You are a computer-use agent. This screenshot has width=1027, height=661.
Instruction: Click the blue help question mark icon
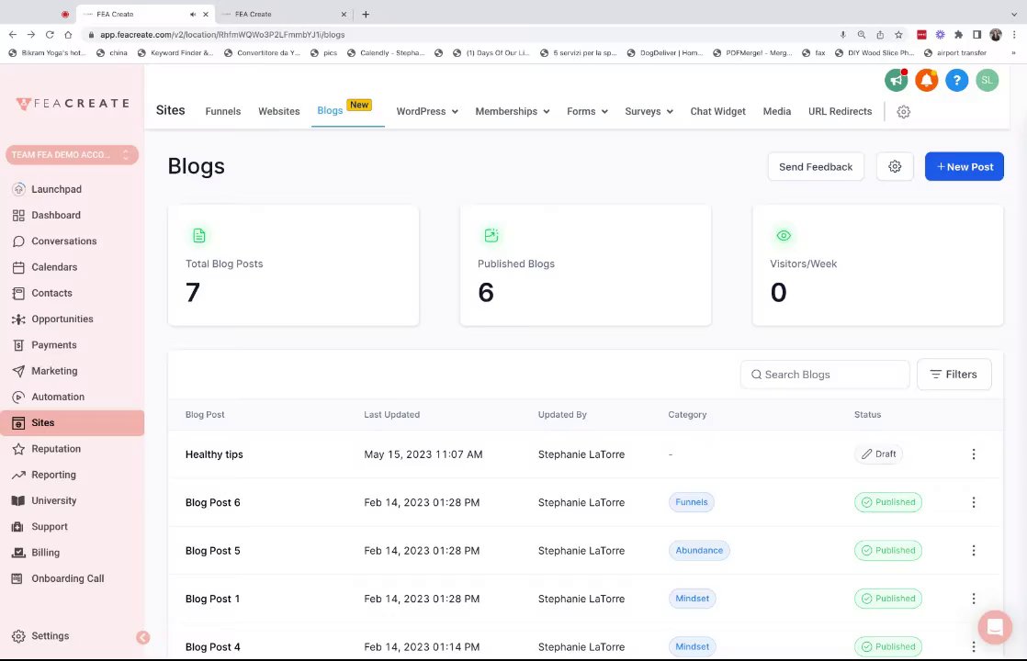(956, 81)
